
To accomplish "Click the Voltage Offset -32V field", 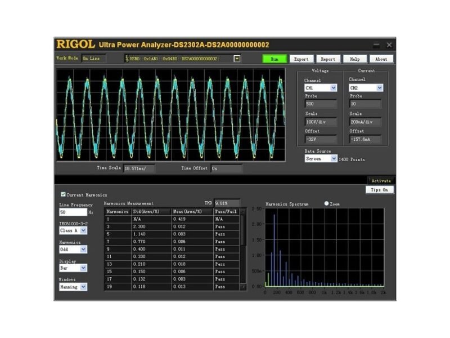I will [320, 139].
